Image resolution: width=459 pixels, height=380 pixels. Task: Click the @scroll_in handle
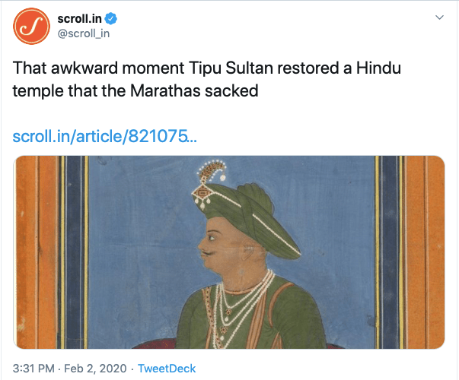pyautogui.click(x=81, y=33)
